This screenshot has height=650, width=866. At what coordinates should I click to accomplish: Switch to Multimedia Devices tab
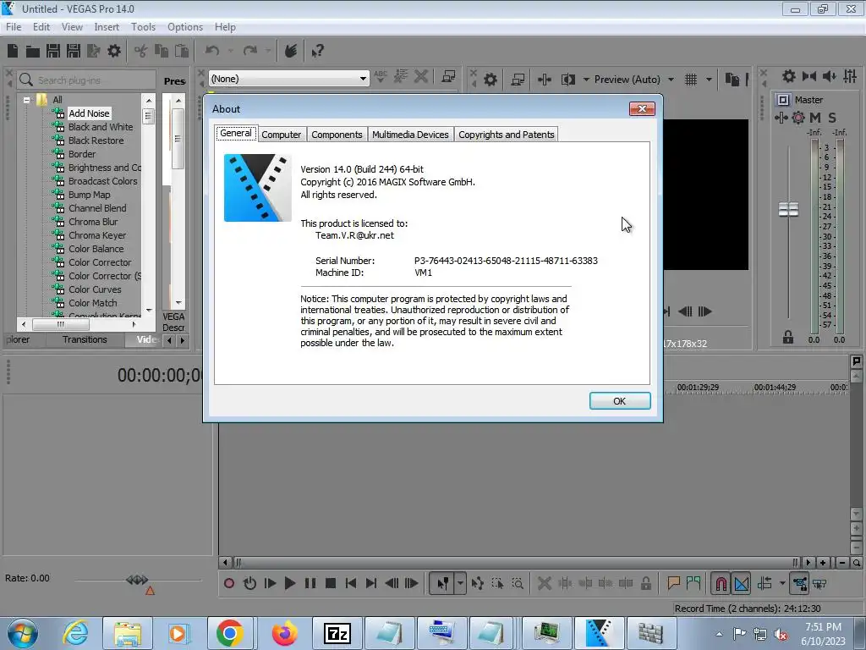(410, 135)
